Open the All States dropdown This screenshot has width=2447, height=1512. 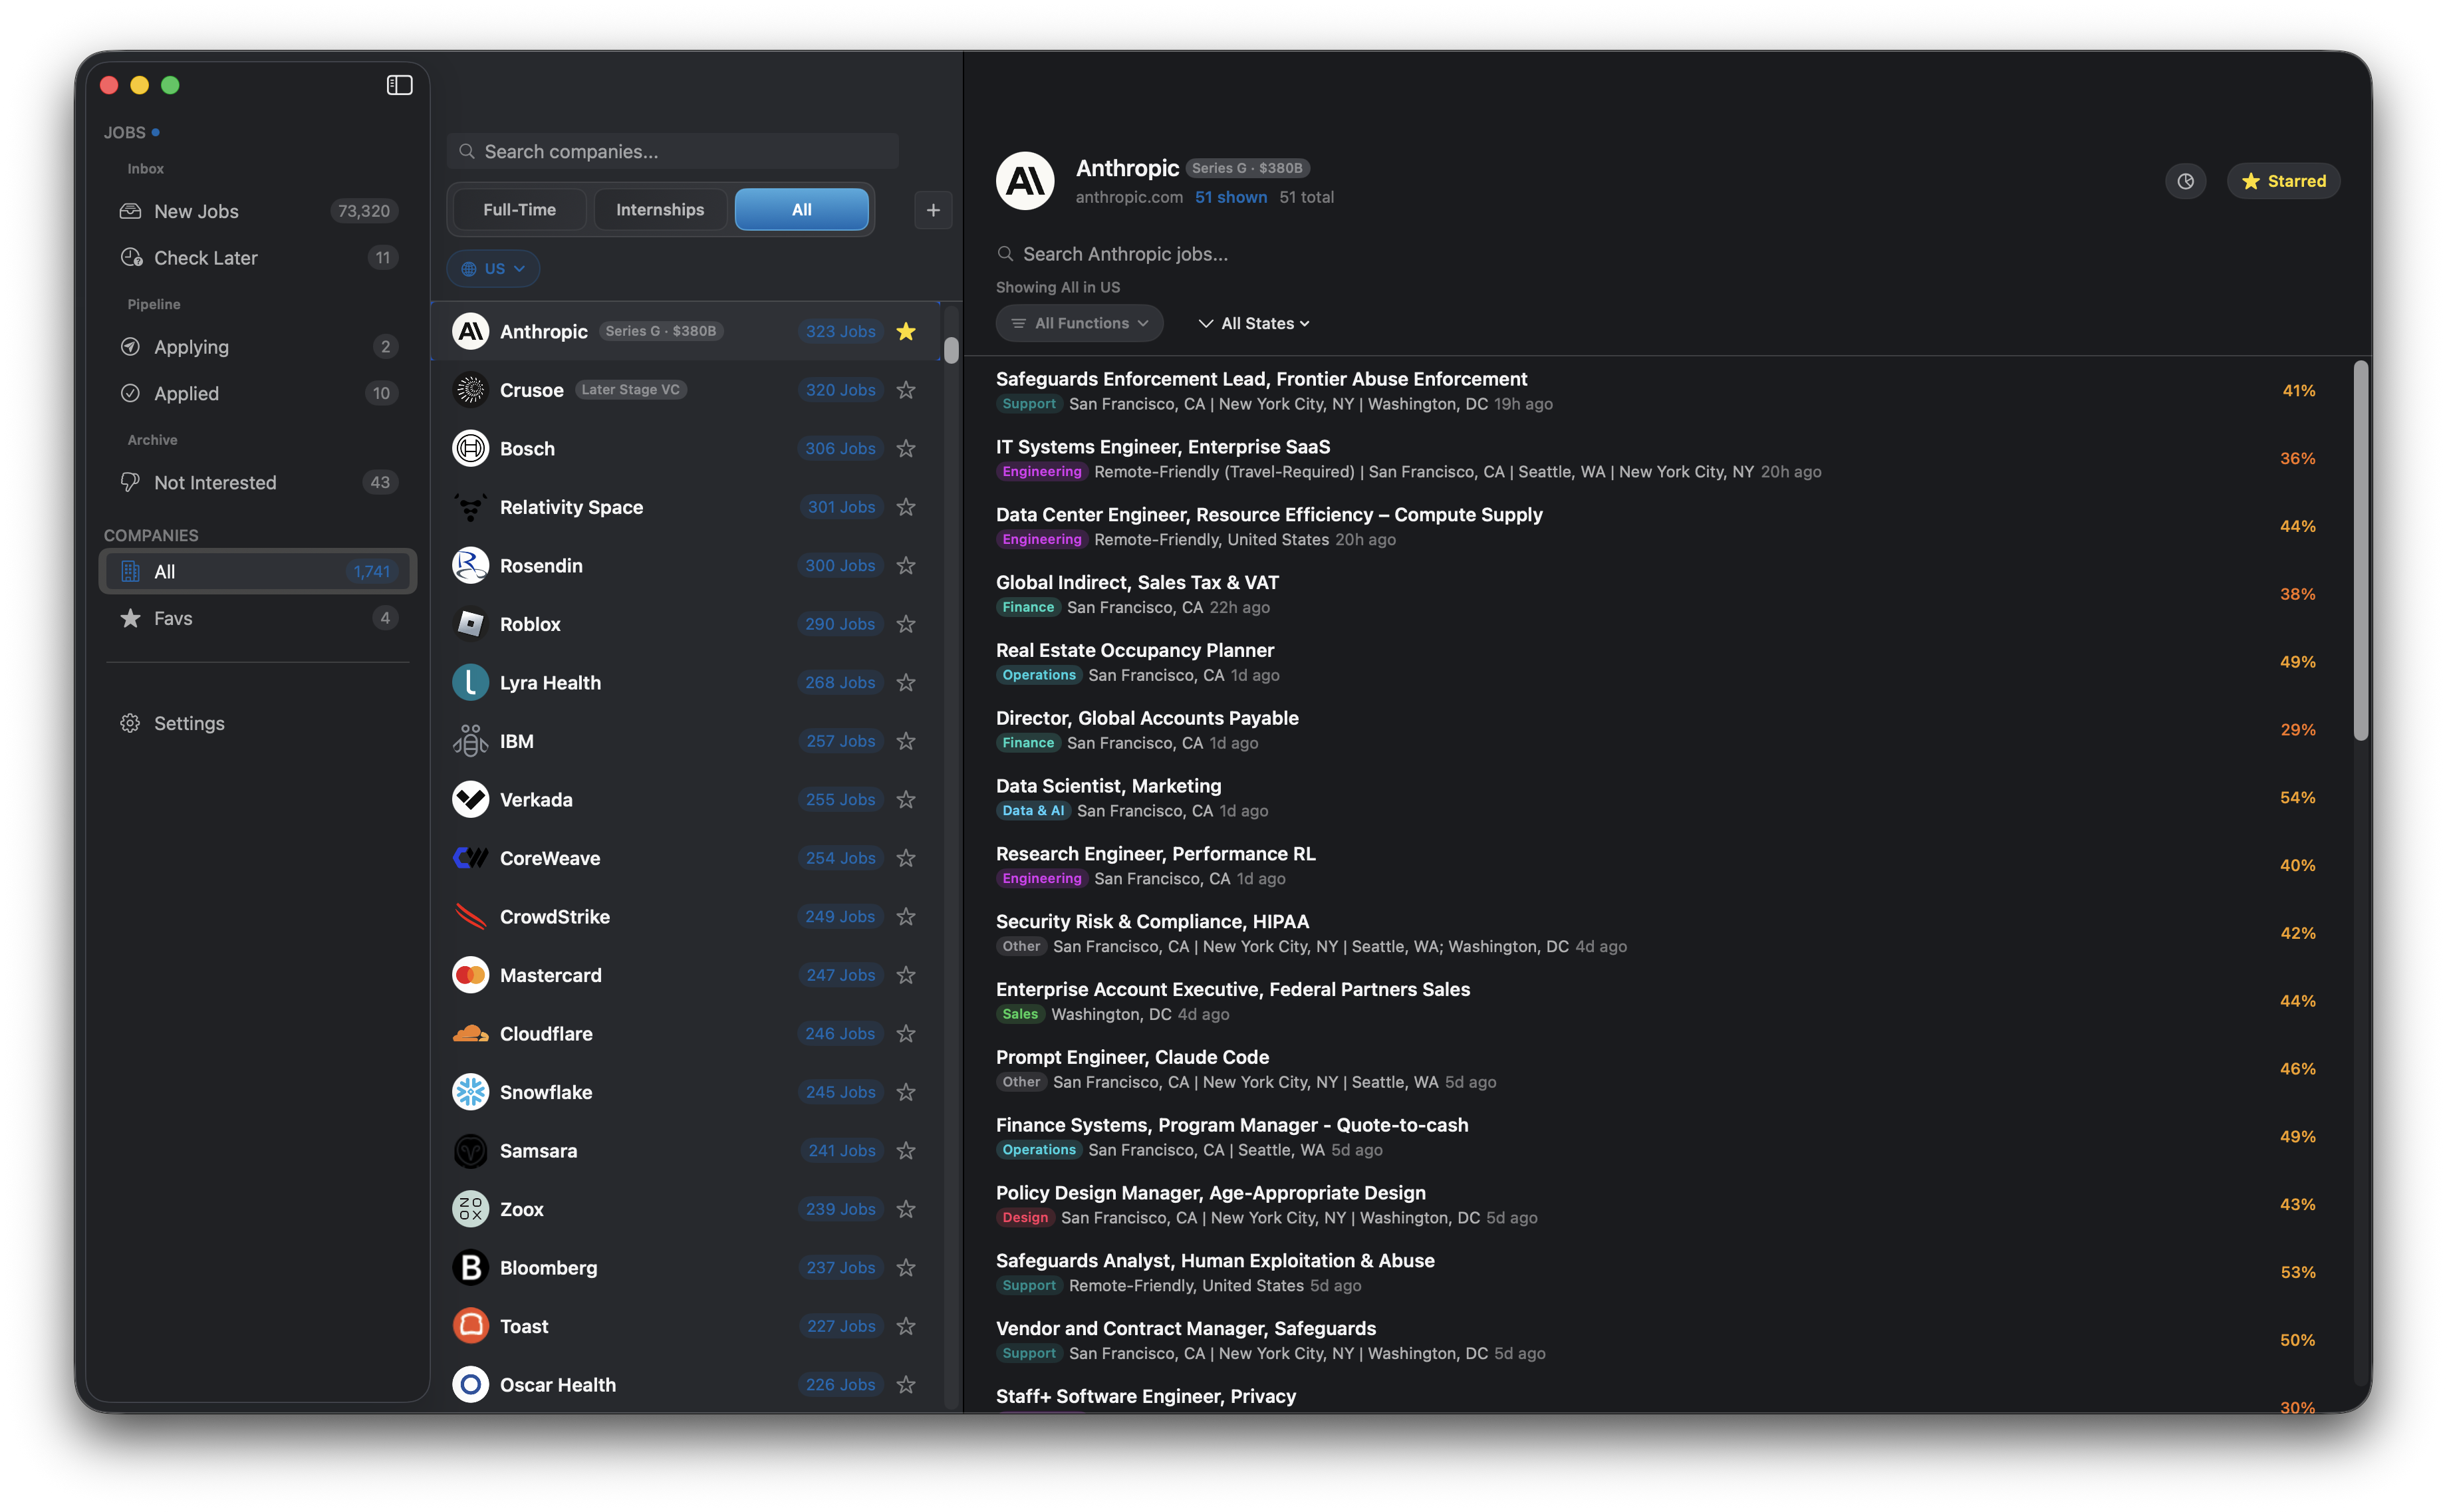1253,323
